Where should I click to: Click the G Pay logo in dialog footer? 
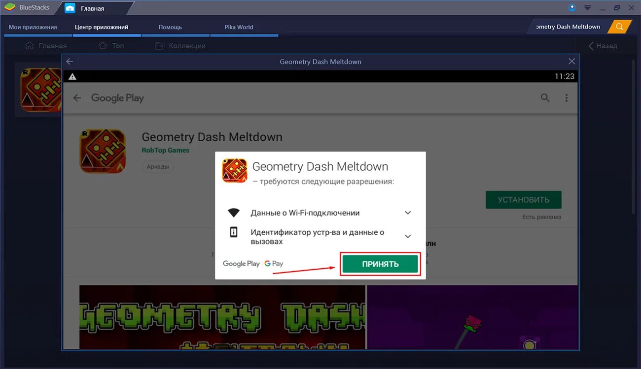point(274,264)
